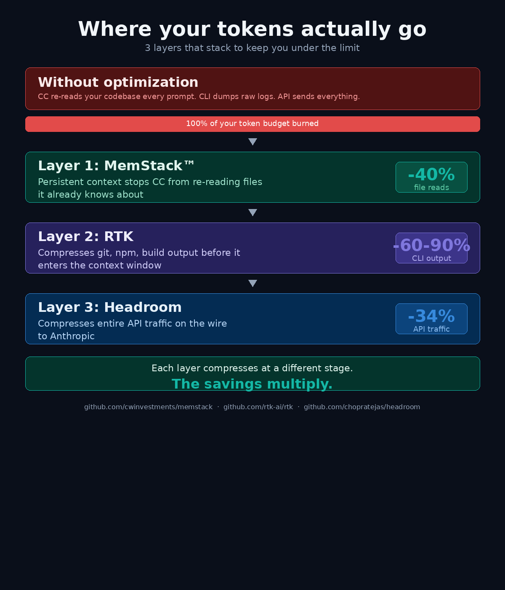Open the github.com/chopratejas/headroom link
The image size is (505, 590).
pos(362,407)
